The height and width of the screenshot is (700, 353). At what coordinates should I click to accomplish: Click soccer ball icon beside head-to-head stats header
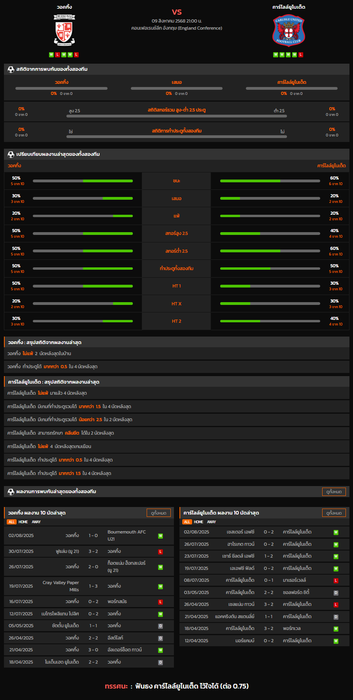click(x=11, y=69)
